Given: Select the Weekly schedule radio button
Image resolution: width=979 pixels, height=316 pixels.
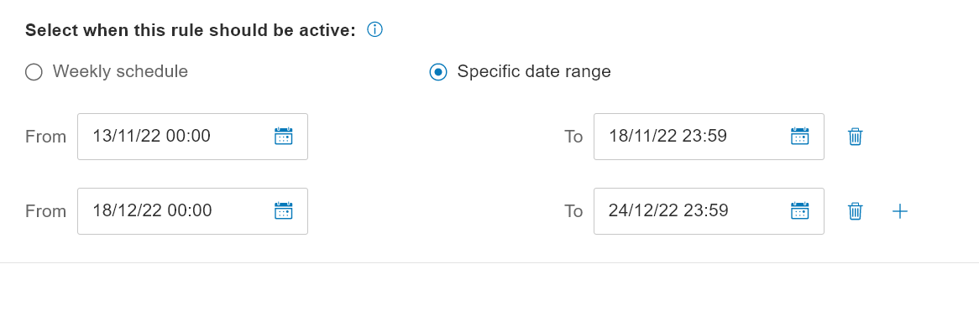Looking at the screenshot, I should pyautogui.click(x=34, y=72).
